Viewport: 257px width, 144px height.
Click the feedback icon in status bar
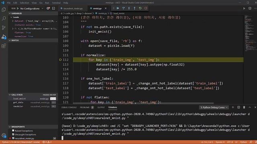251,142
